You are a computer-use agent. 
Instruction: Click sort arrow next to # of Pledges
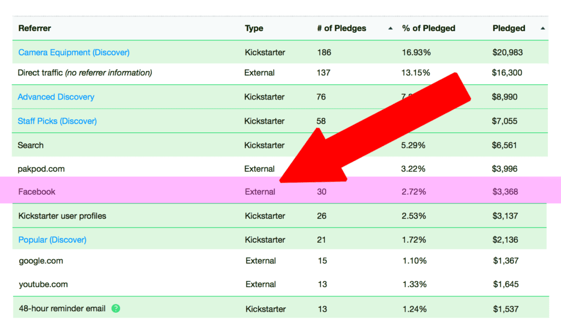click(390, 28)
